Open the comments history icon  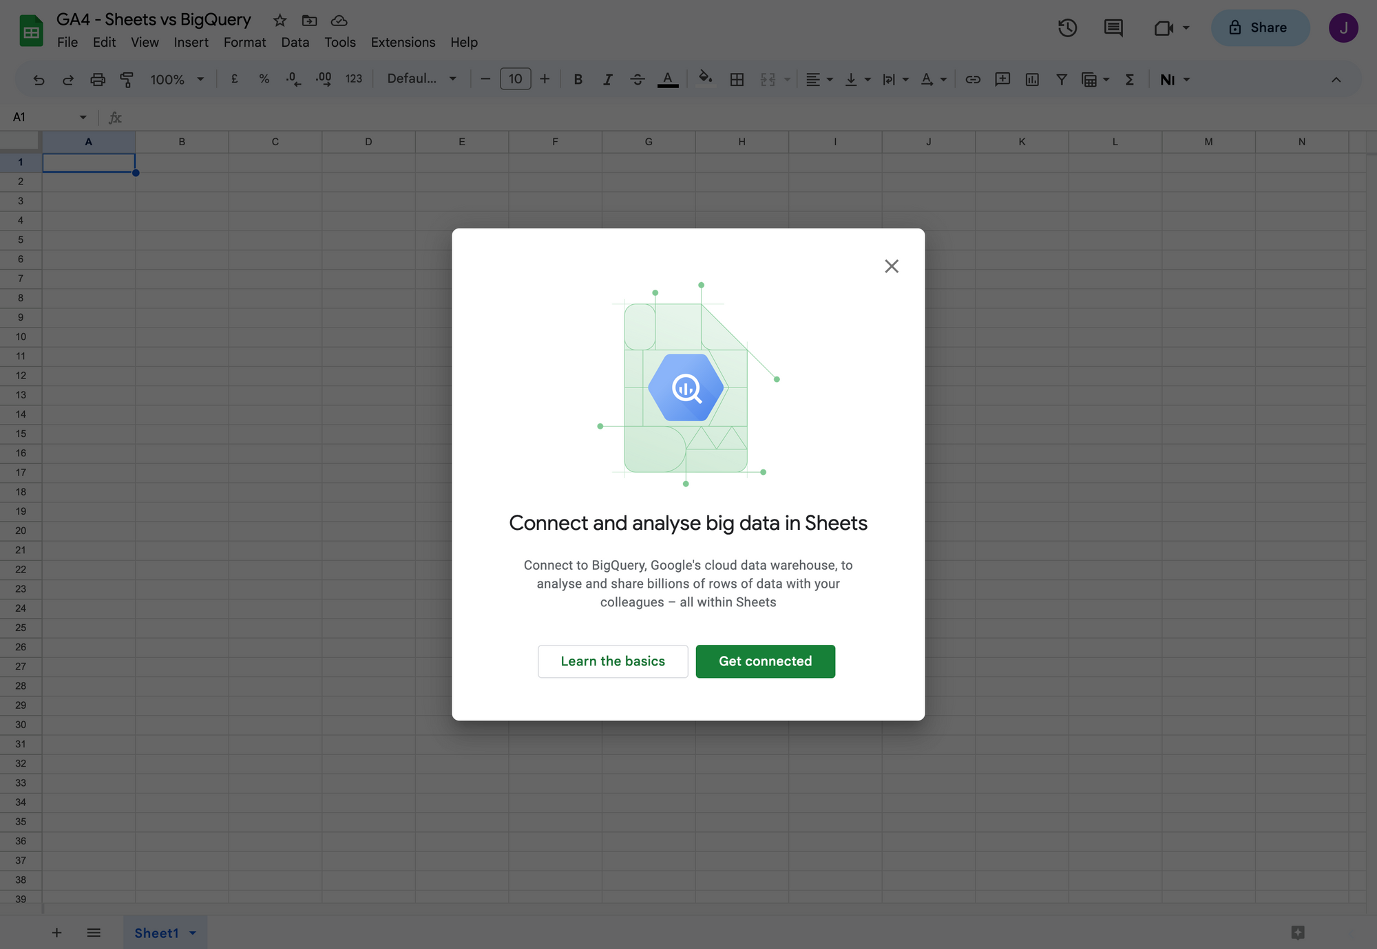tap(1113, 28)
